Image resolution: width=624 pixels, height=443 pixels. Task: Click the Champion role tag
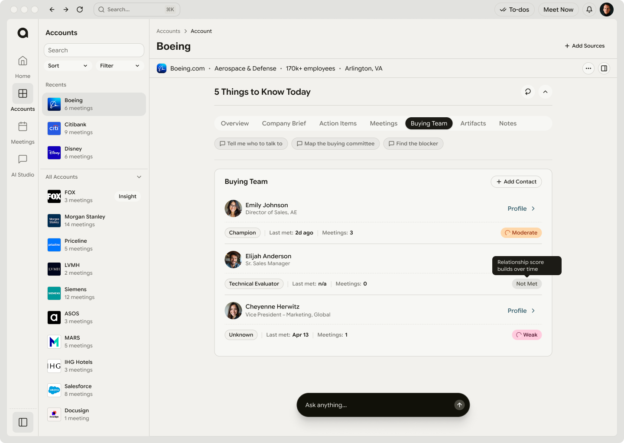point(243,233)
